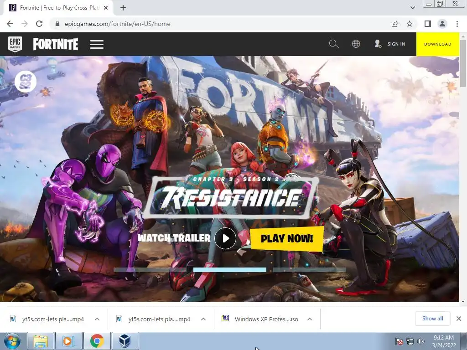The width and height of the screenshot is (467, 350).
Task: Close the downloads bar
Action: tap(459, 319)
